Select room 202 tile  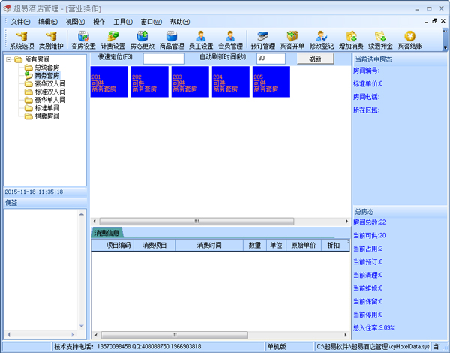pyautogui.click(x=149, y=82)
